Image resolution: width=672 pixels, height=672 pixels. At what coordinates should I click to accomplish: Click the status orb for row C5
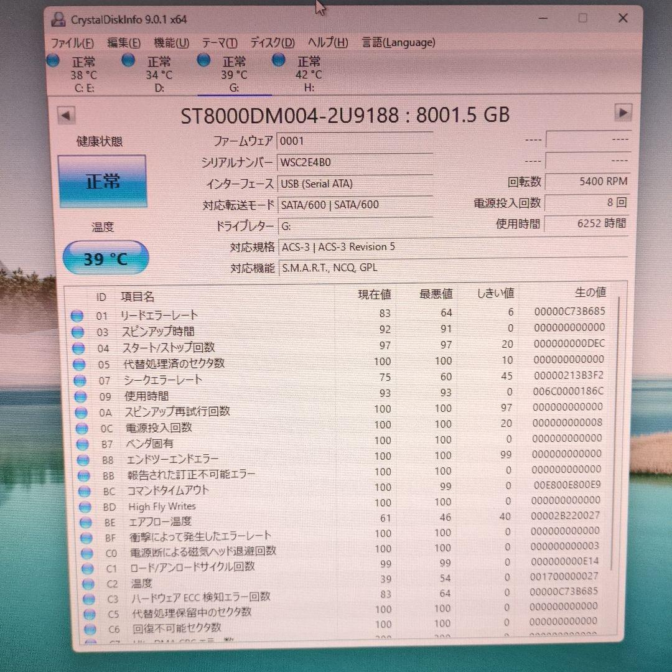click(90, 615)
